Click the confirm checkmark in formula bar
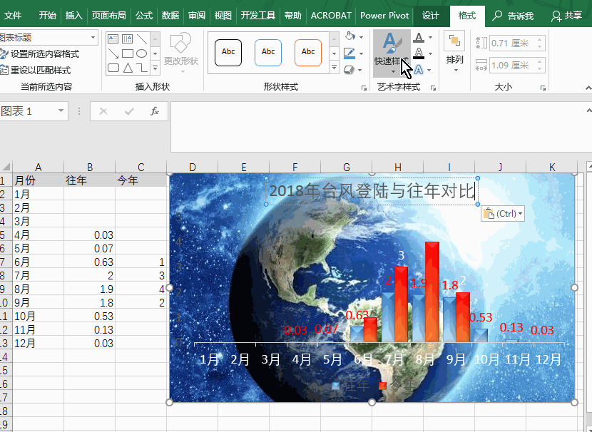This screenshot has width=592, height=432. 129,111
